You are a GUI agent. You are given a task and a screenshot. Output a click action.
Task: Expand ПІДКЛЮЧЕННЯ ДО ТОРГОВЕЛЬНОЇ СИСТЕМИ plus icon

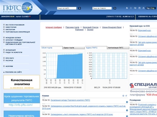4,42
